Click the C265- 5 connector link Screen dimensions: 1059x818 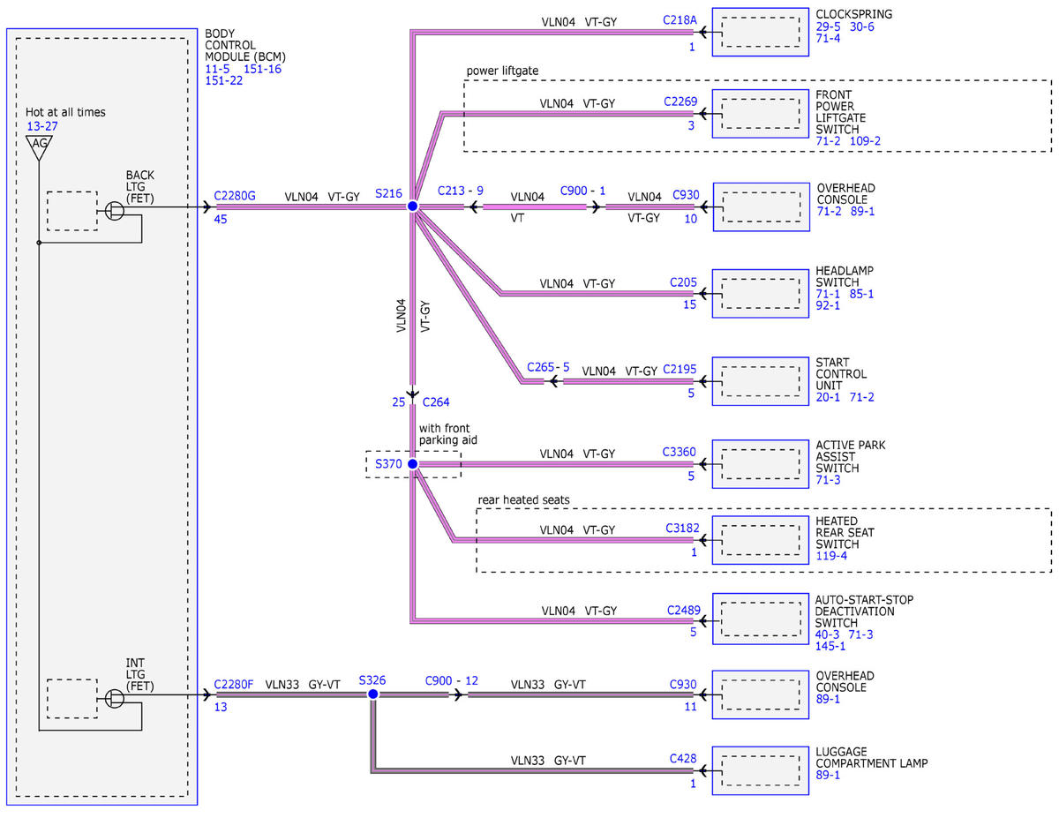(x=549, y=367)
